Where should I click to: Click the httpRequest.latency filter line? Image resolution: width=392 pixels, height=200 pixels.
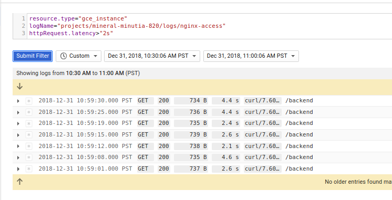click(x=71, y=33)
